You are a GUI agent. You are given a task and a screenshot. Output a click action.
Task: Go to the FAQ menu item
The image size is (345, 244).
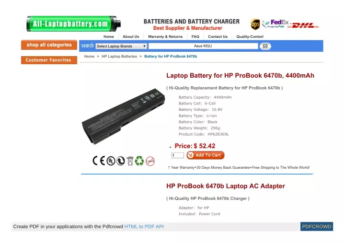tap(195, 36)
